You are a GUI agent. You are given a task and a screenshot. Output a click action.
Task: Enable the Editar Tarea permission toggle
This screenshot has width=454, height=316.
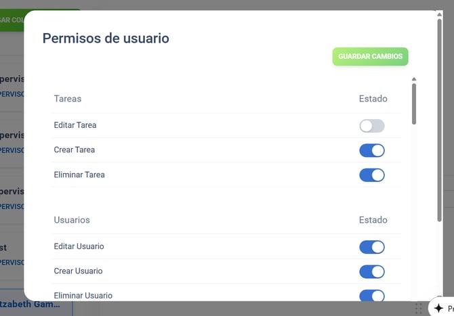click(371, 126)
